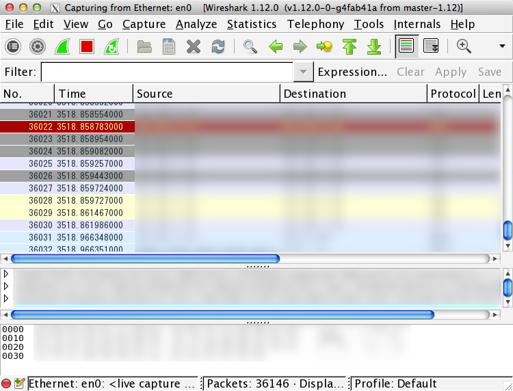Image resolution: width=513 pixels, height=391 pixels.
Task: Click the Save filter button
Action: pos(490,72)
